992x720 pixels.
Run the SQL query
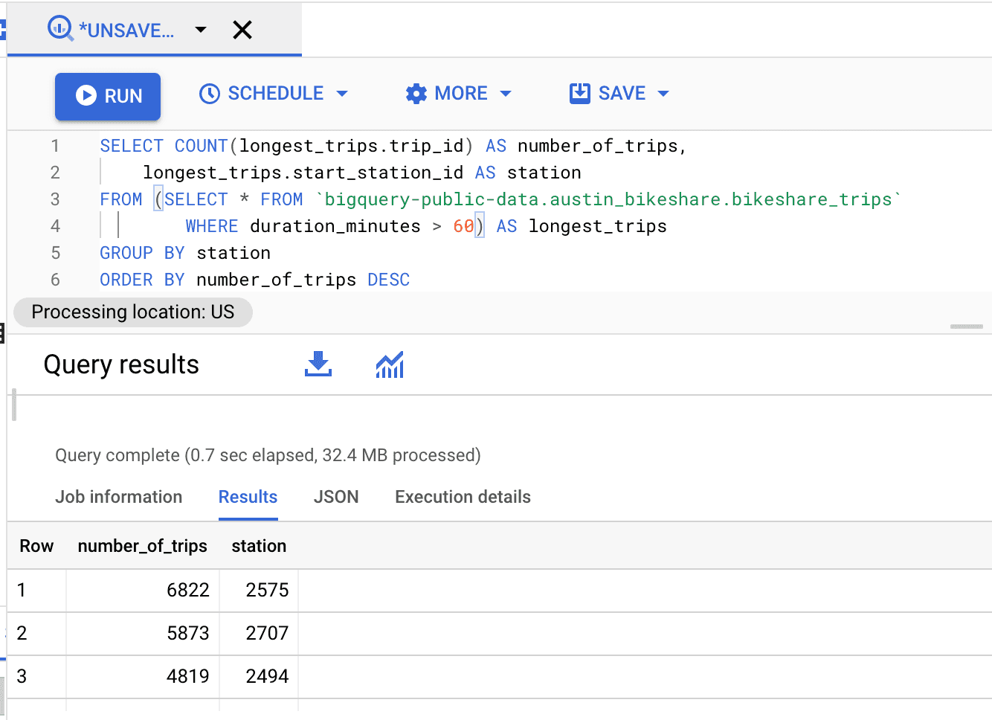point(108,96)
